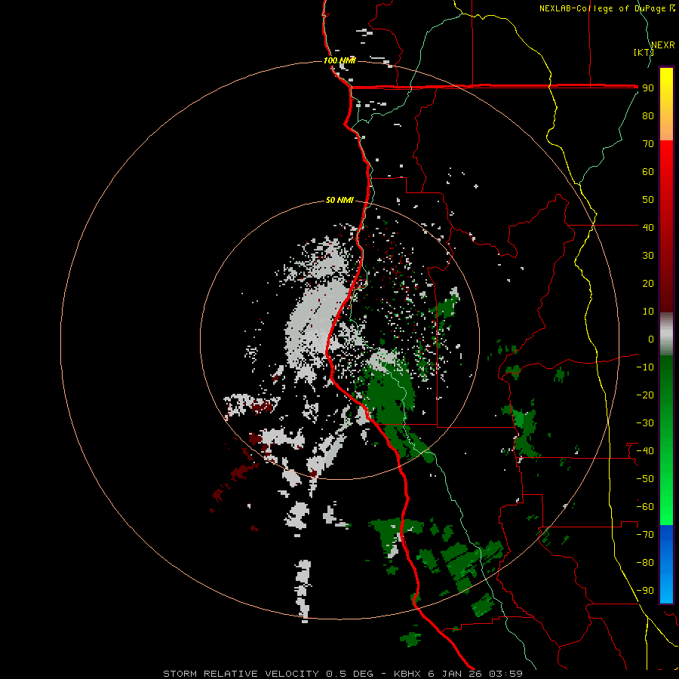
Task: Click the positive 30 scale label
Action: 648,256
